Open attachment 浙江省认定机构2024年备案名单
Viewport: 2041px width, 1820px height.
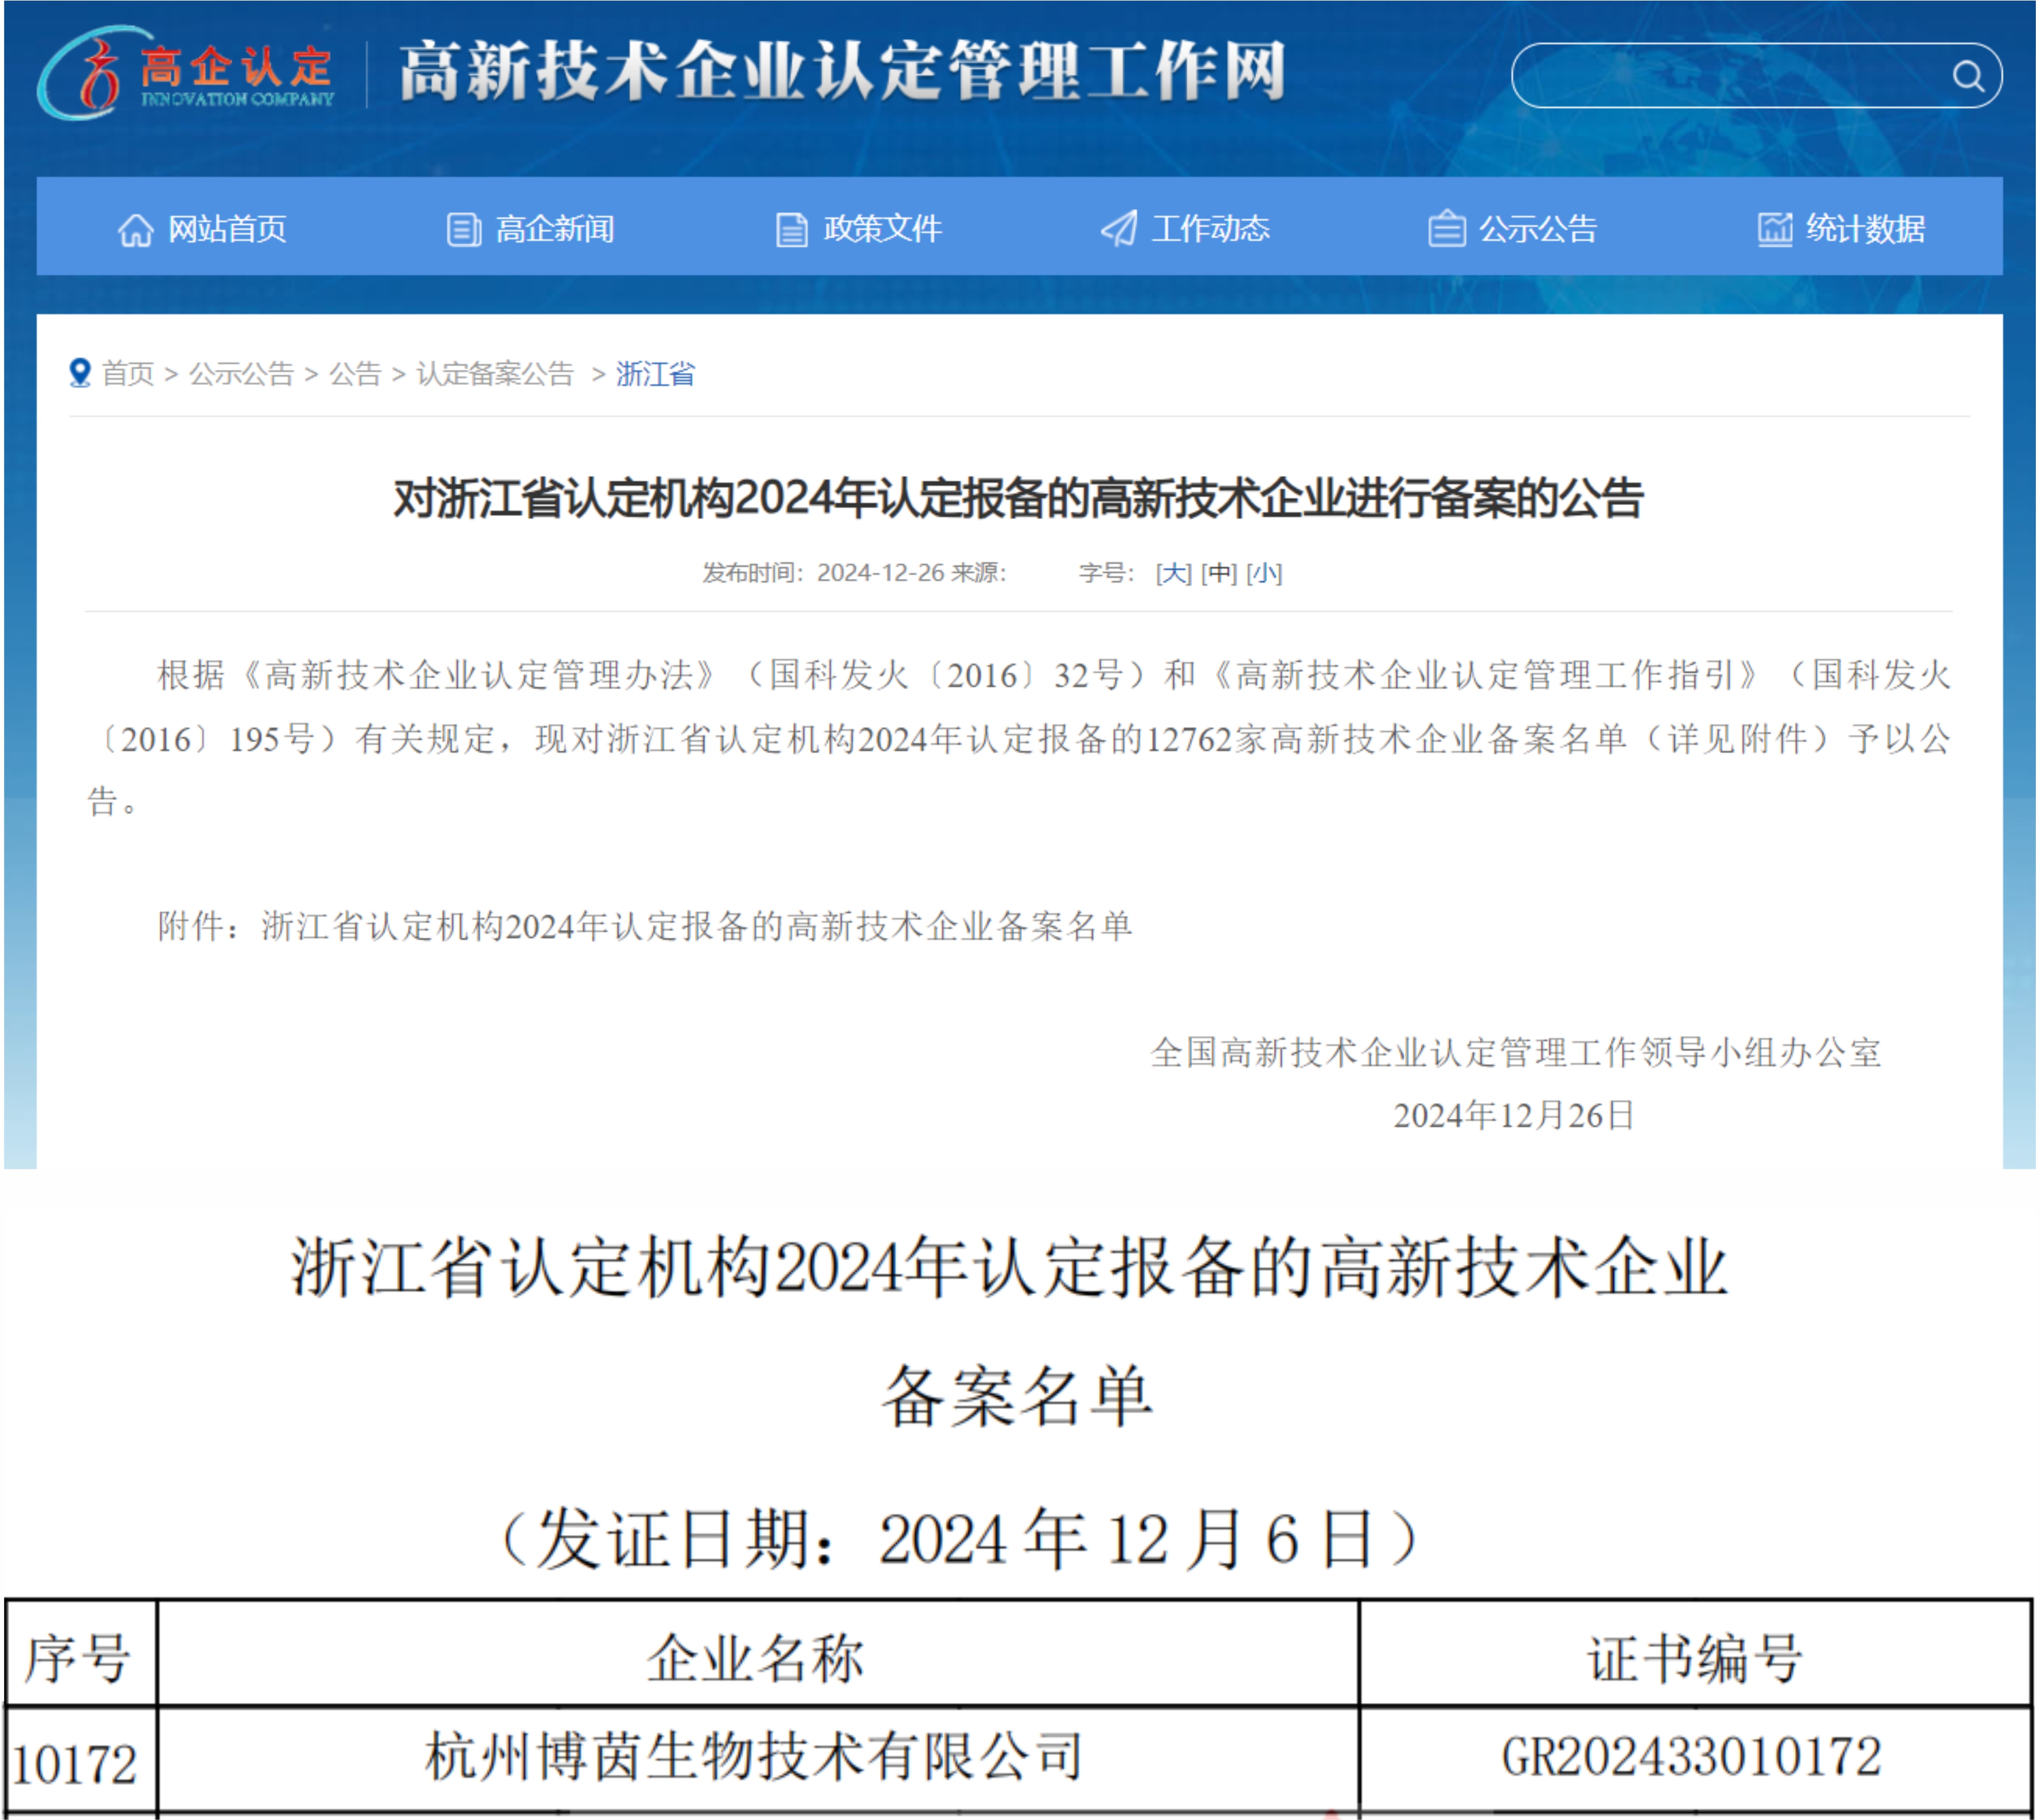pyautogui.click(x=696, y=927)
